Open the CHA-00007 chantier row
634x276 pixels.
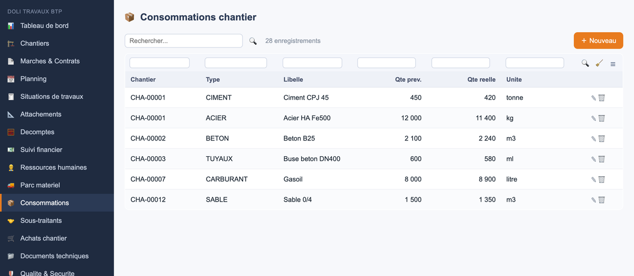point(374,179)
